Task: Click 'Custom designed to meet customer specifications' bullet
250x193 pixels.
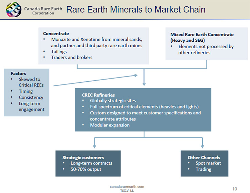Action: pos(145,116)
